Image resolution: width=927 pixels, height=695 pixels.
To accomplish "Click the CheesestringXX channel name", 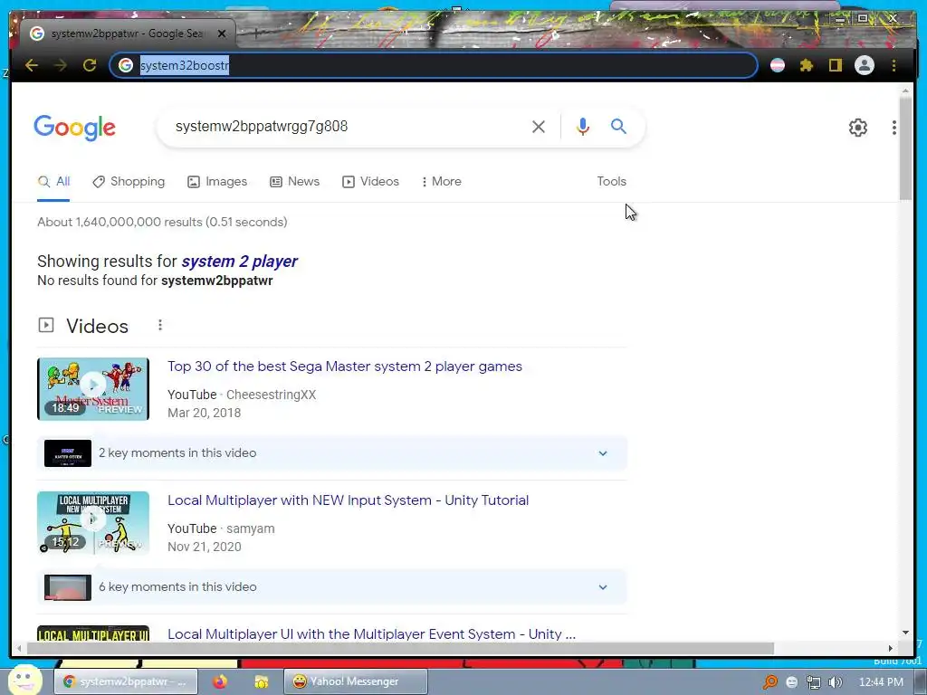I will pos(272,395).
